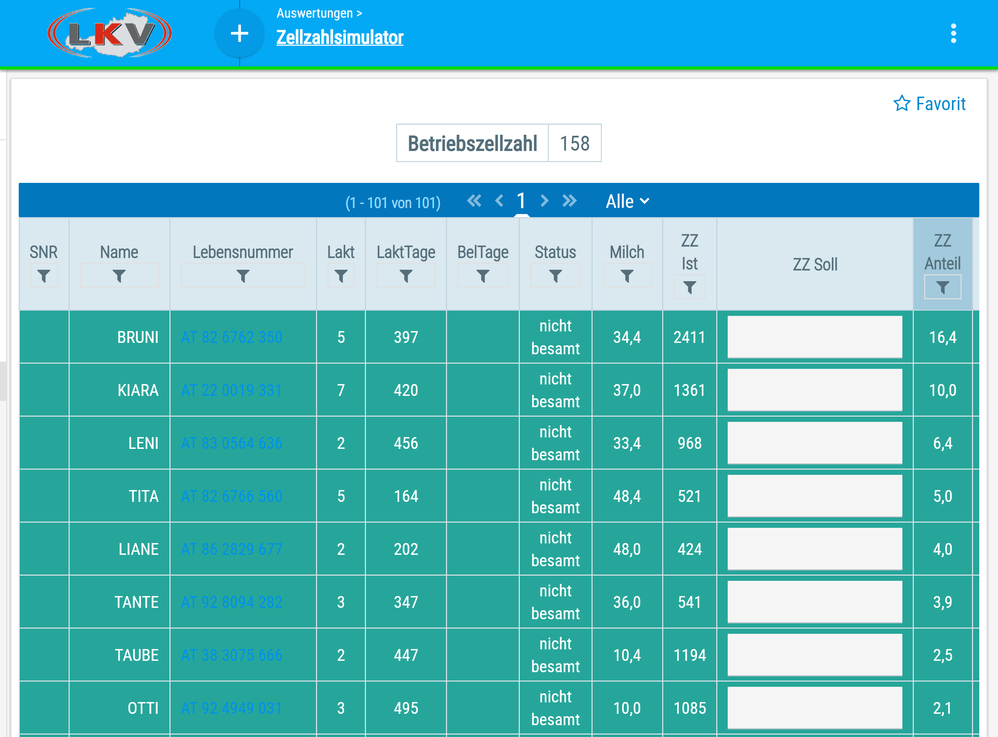998x737 pixels.
Task: Click the Favorit star icon
Action: point(902,104)
